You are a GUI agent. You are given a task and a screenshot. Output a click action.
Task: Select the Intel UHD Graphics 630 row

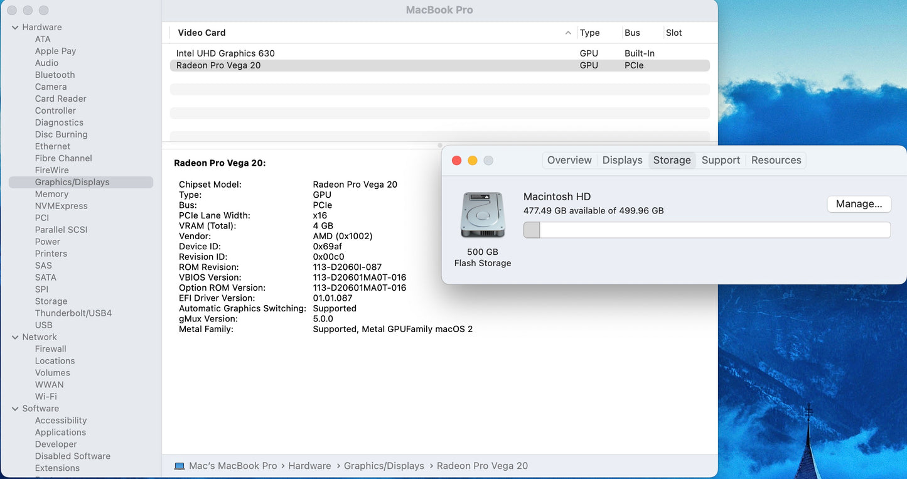225,53
